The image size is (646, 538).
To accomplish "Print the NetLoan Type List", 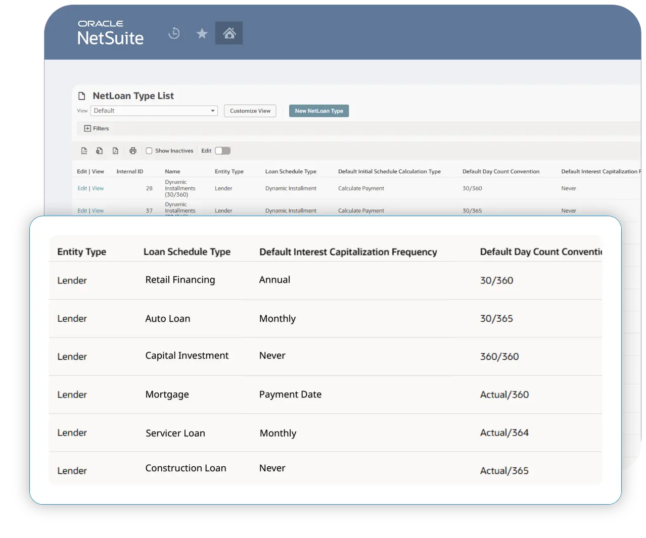I will 133,151.
